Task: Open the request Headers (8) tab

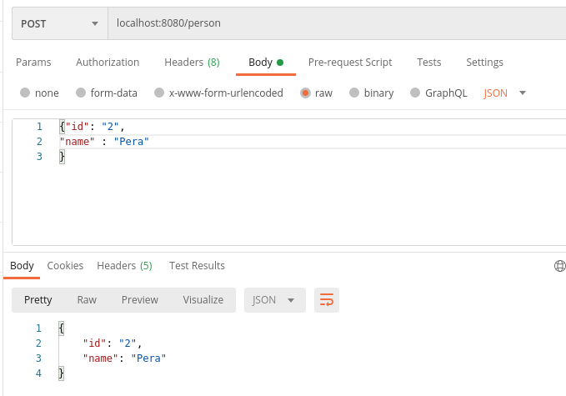Action: (x=192, y=62)
